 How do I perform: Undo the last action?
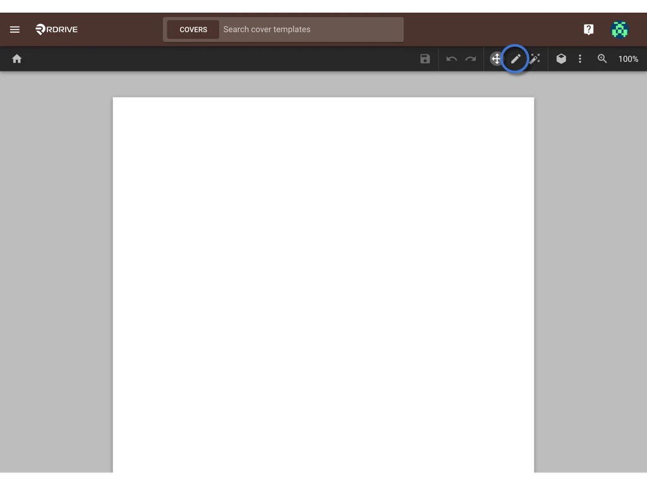click(x=451, y=59)
